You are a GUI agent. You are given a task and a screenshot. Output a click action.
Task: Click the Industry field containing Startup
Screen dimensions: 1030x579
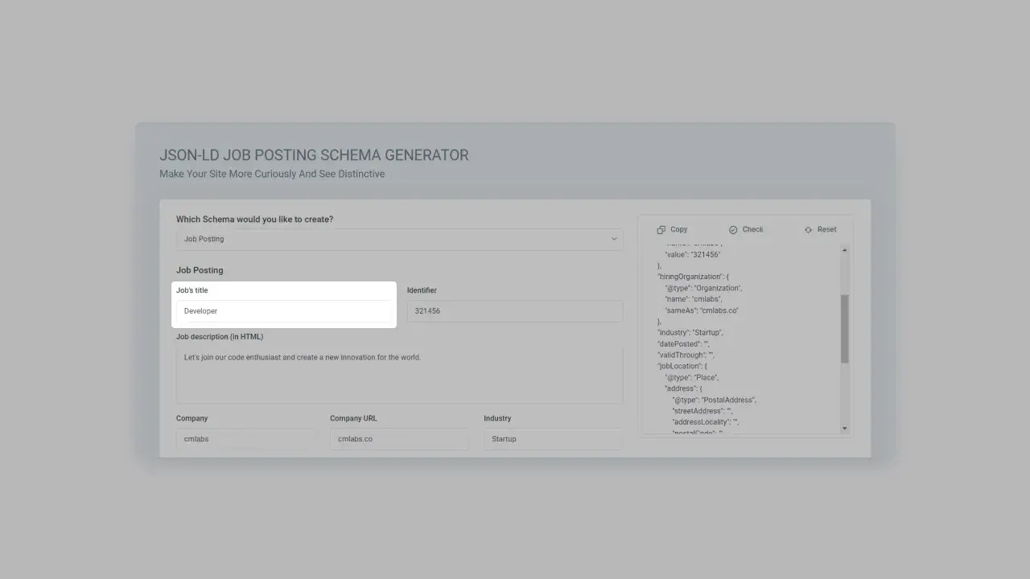[x=552, y=438]
